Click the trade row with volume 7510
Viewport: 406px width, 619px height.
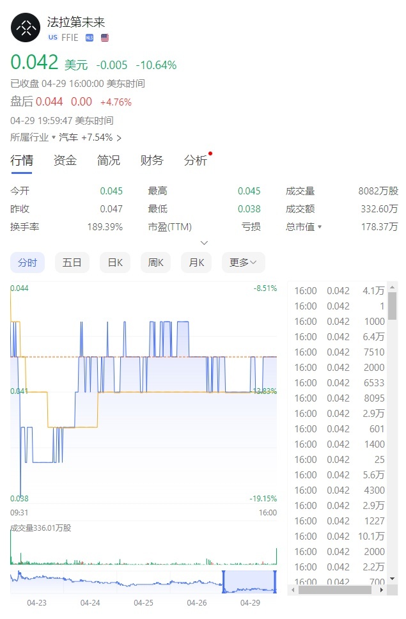pyautogui.click(x=340, y=352)
